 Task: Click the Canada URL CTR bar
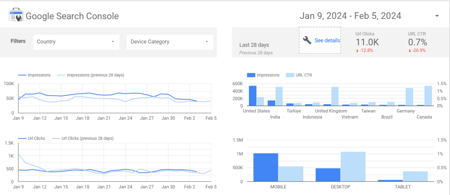[428, 96]
